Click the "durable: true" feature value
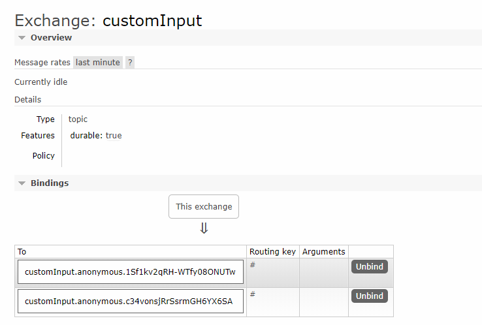 pyautogui.click(x=96, y=136)
